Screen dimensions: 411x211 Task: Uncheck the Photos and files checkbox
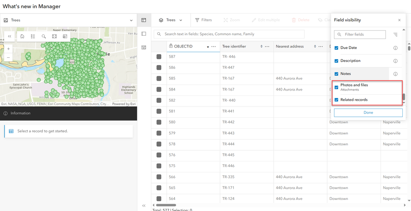coord(337,87)
